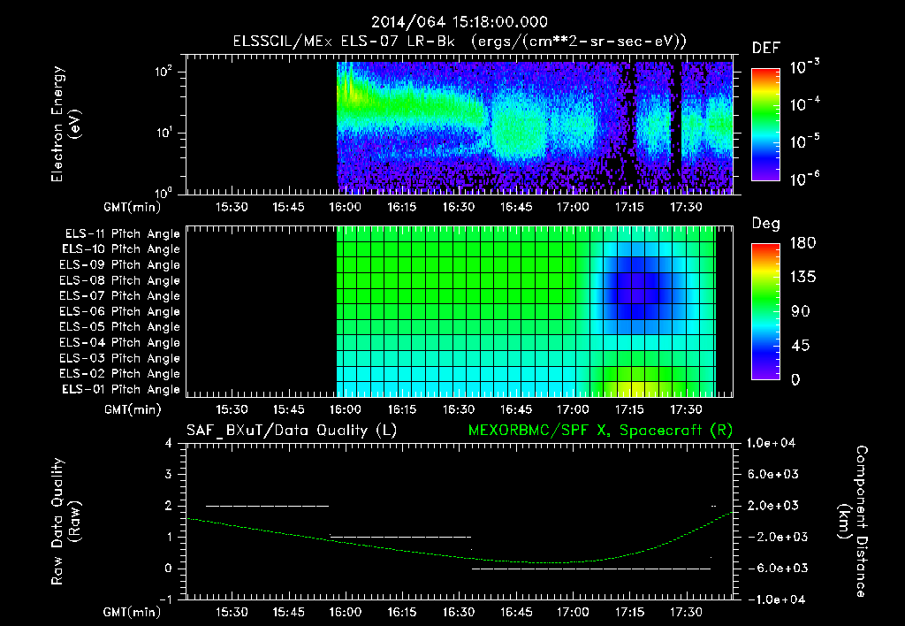Viewport: 905px width, 626px height.
Task: Click the SAF_BXuT/Data Quality (L) title
Action: point(292,431)
